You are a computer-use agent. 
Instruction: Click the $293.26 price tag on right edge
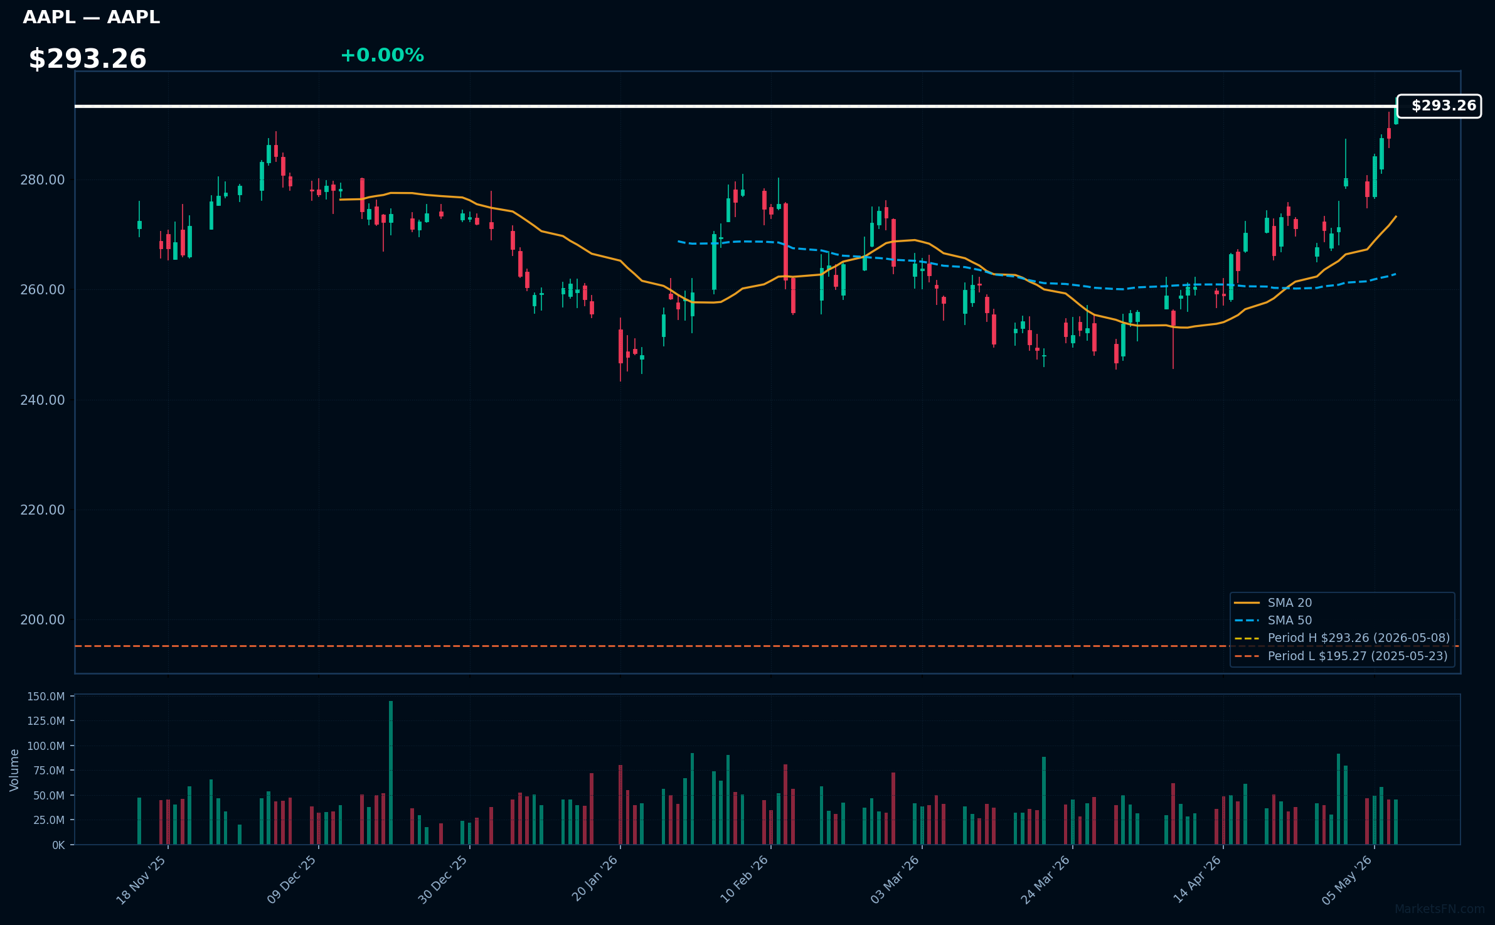1439,106
